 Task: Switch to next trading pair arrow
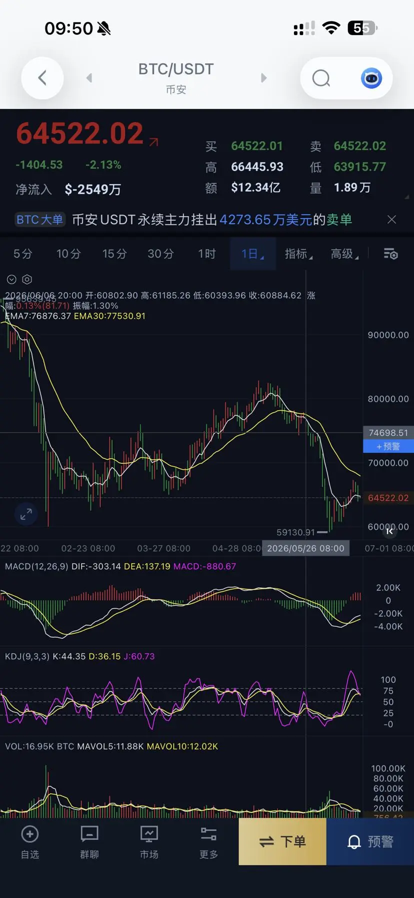[264, 78]
